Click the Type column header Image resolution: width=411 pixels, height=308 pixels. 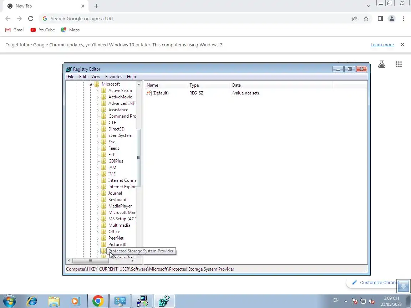click(x=208, y=85)
